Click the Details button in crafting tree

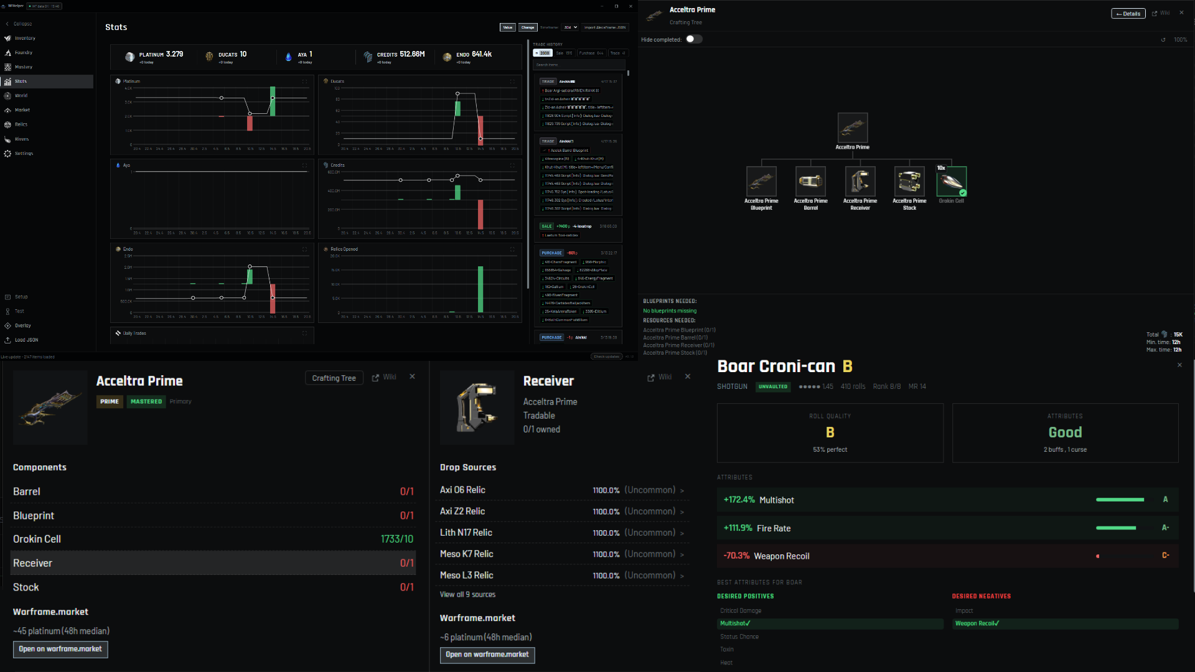click(x=1128, y=14)
